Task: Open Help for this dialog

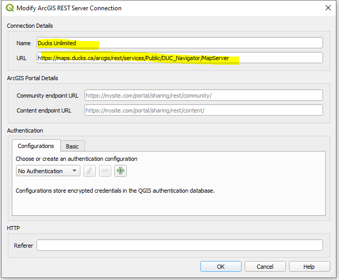Action: pyautogui.click(x=309, y=267)
